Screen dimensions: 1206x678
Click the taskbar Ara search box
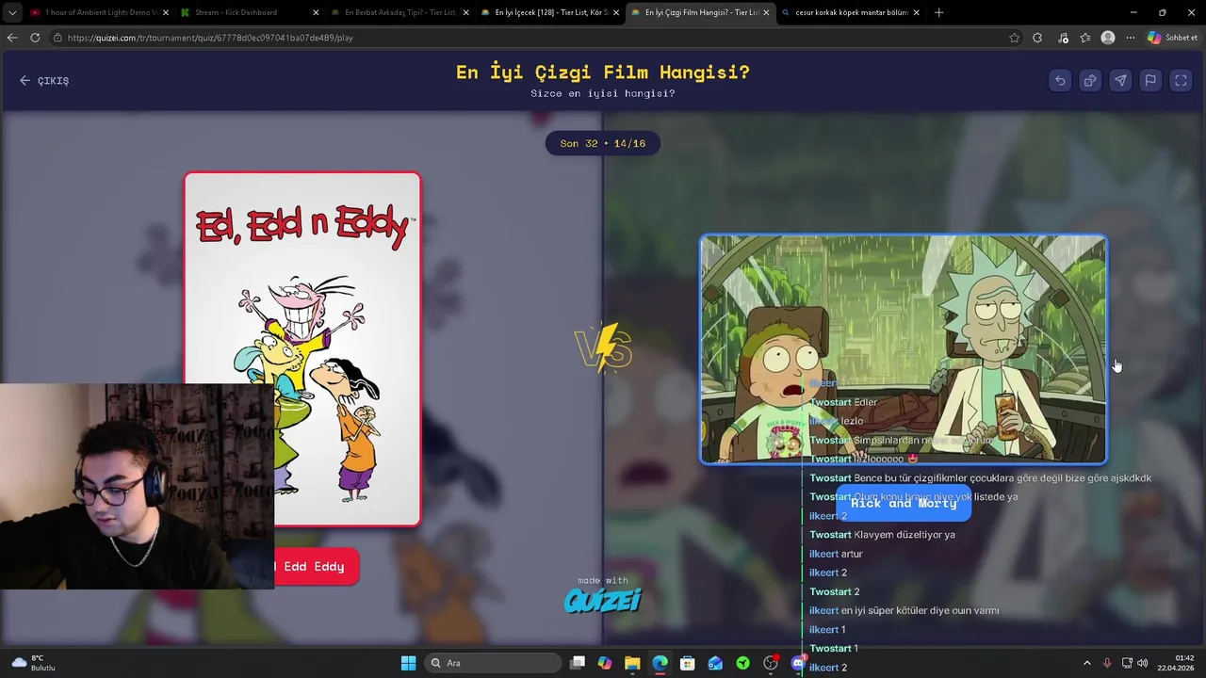492,663
